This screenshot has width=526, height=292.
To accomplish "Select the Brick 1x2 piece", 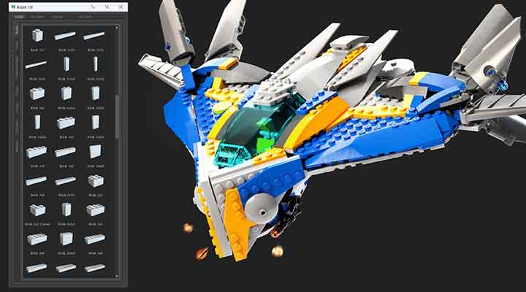I will [36, 93].
